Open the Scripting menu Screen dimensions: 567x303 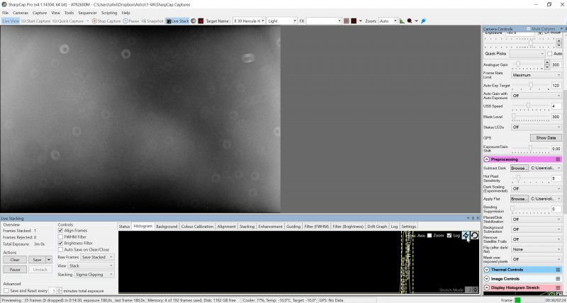109,13
